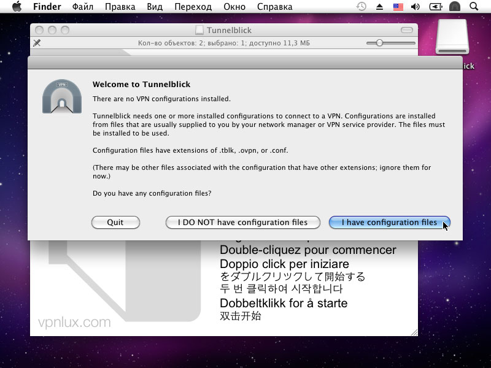Click "There are no VPN configurations installed." text
Image resolution: width=491 pixels, height=368 pixels.
[x=161, y=99]
